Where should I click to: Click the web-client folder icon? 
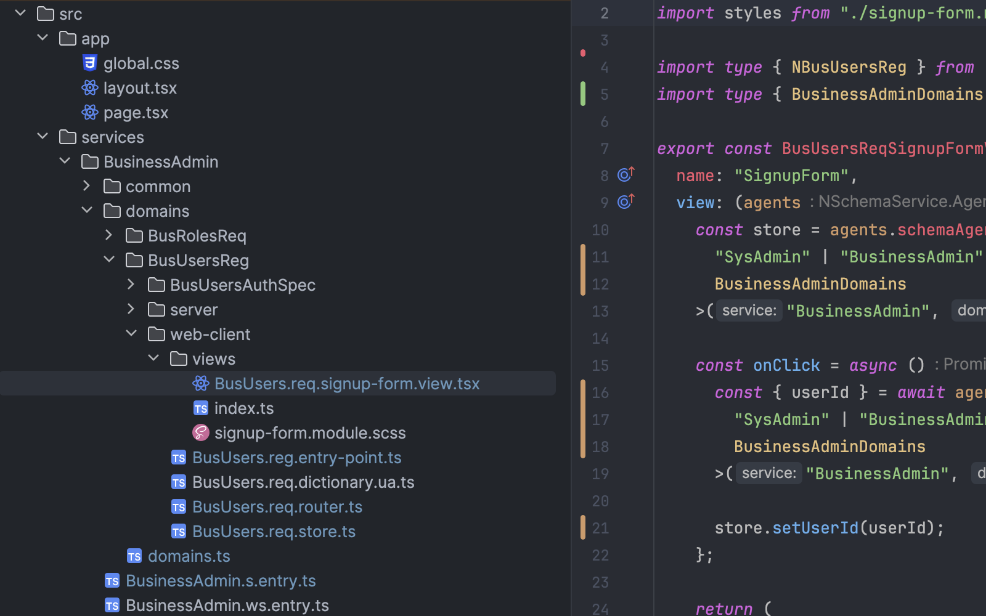(x=157, y=334)
